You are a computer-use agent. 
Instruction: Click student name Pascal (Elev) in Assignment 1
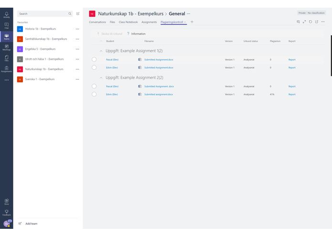click(112, 60)
